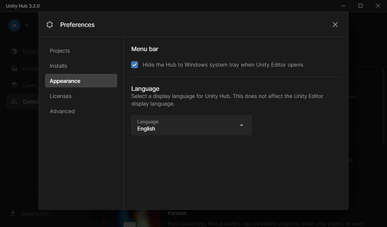Minimize the Unity Hub window
387x227 pixels.
click(x=343, y=6)
